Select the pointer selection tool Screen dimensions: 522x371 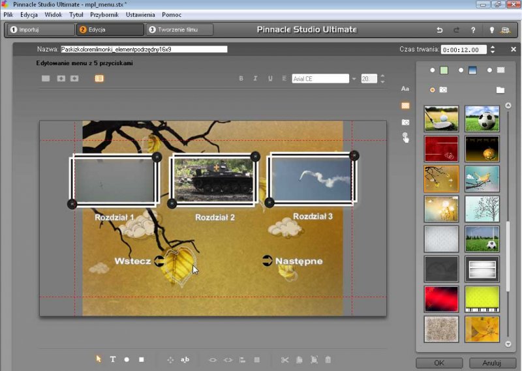pos(99,359)
